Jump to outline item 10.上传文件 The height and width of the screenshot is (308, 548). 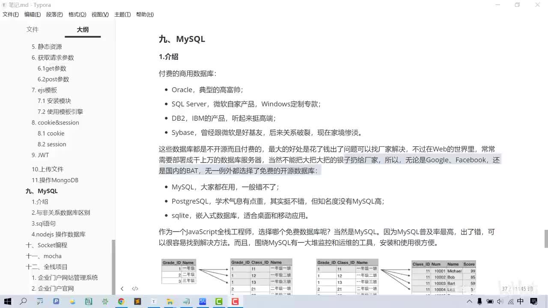(x=48, y=169)
